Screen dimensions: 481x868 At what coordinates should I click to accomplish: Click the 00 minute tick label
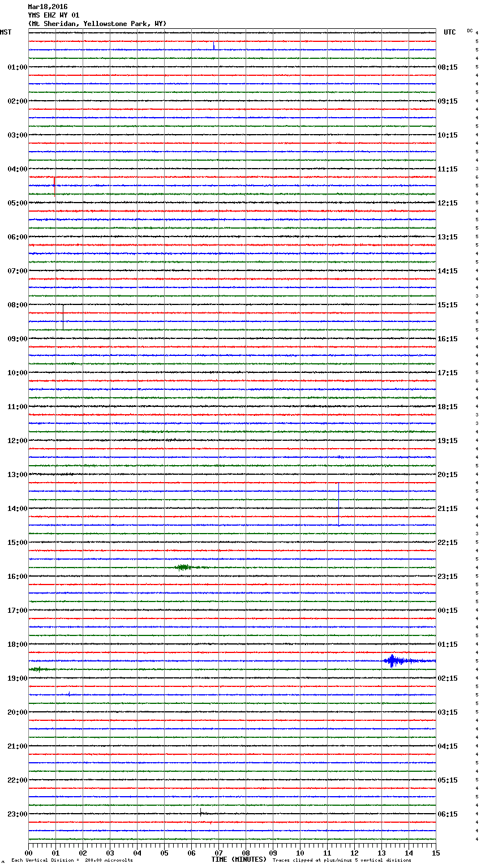pyautogui.click(x=28, y=853)
